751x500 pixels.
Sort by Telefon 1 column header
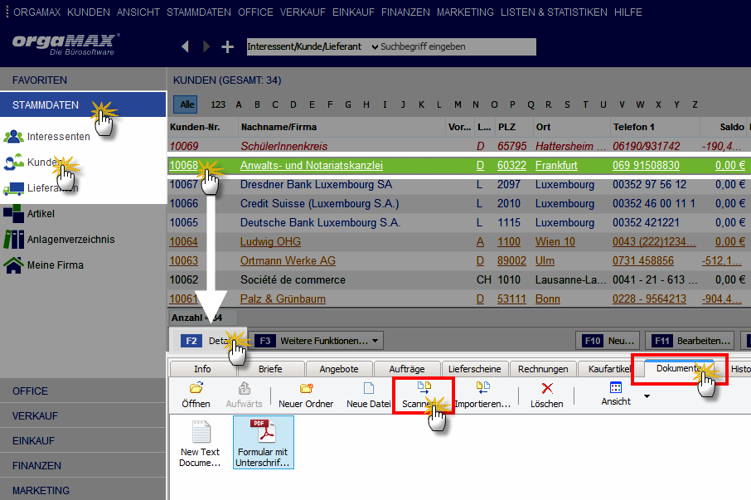[654, 127]
